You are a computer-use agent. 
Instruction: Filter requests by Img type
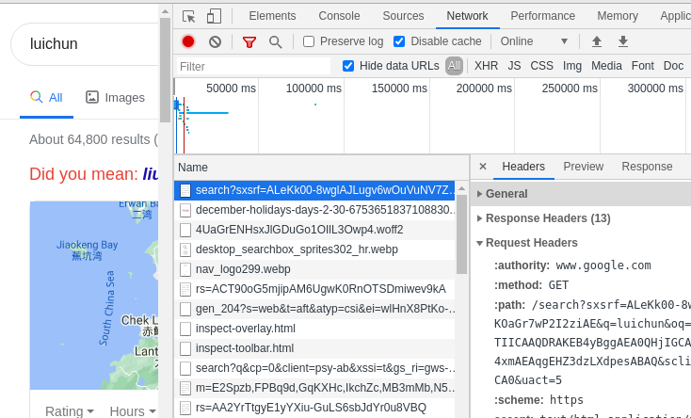[572, 66]
